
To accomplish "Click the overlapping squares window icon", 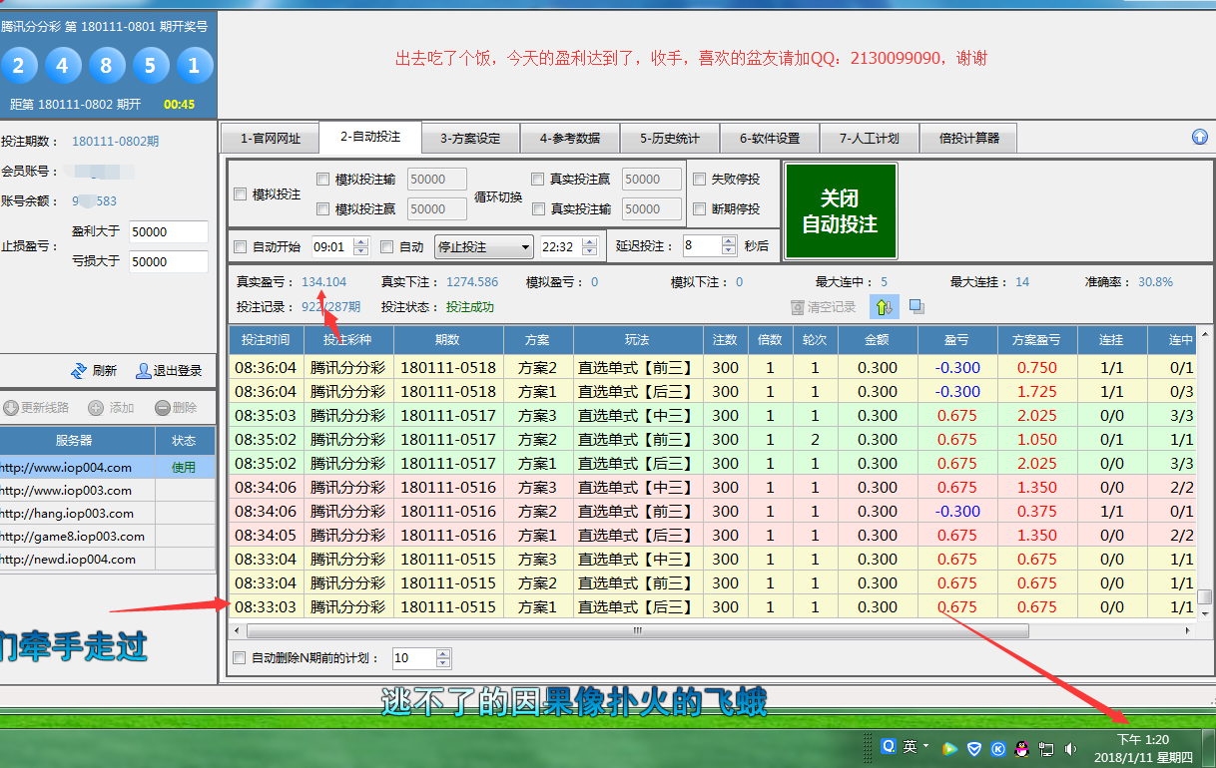I will point(916,307).
